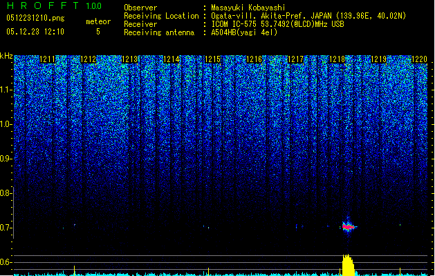Select the A504HB(yagi 4el) antenna text
The image size is (435, 276).
coord(244,32)
